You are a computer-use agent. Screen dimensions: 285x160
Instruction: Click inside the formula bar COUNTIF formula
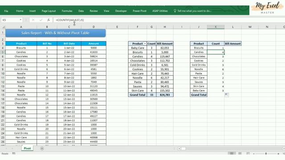[x=70, y=20]
